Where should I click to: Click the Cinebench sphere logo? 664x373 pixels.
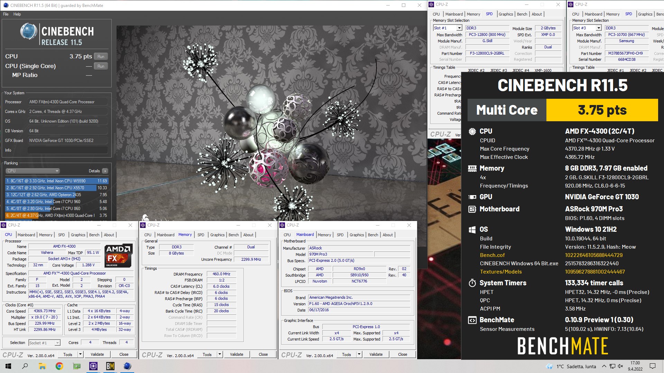28,32
